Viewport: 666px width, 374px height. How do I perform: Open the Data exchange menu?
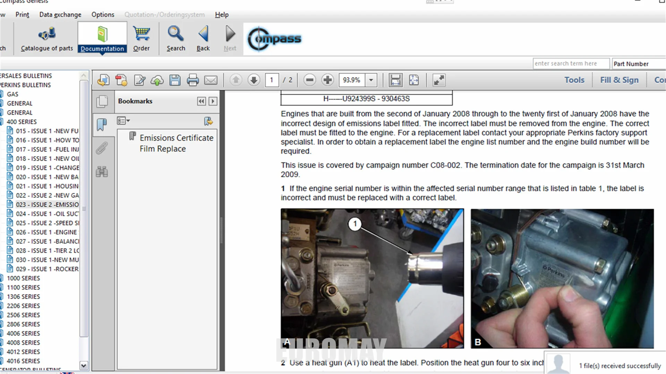point(60,15)
